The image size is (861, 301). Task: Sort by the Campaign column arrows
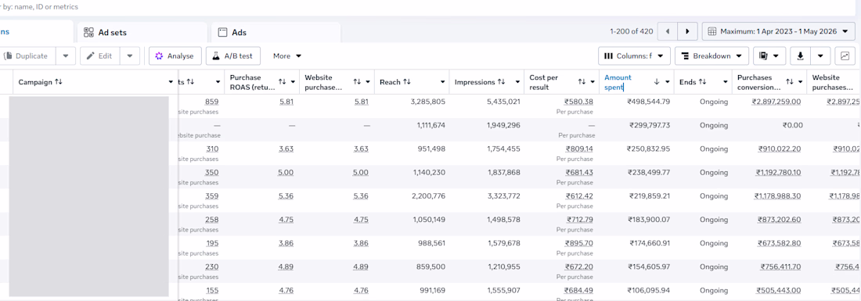pyautogui.click(x=59, y=82)
